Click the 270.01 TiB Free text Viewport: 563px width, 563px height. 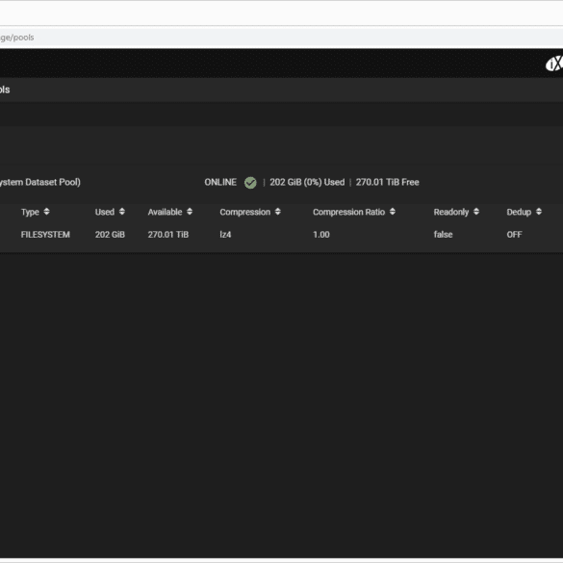388,183
